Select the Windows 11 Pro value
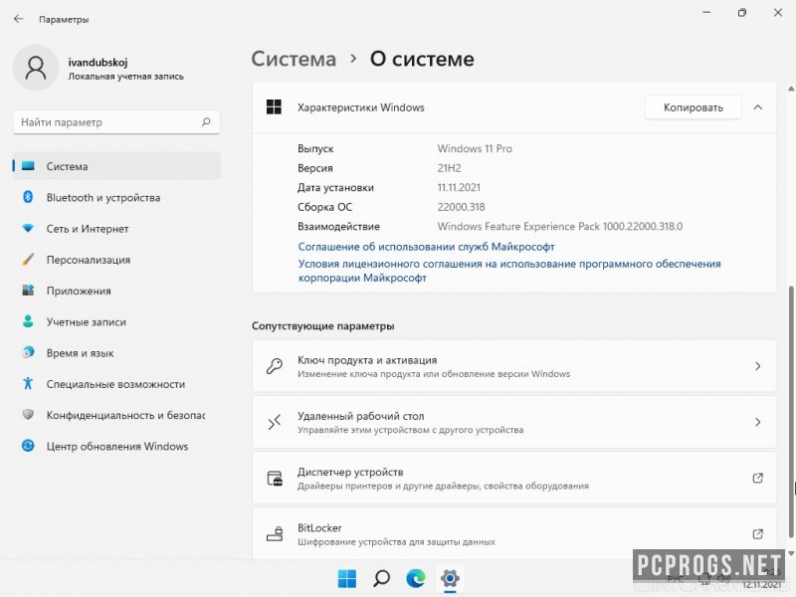Screen dimensions: 796x597 (x=475, y=148)
